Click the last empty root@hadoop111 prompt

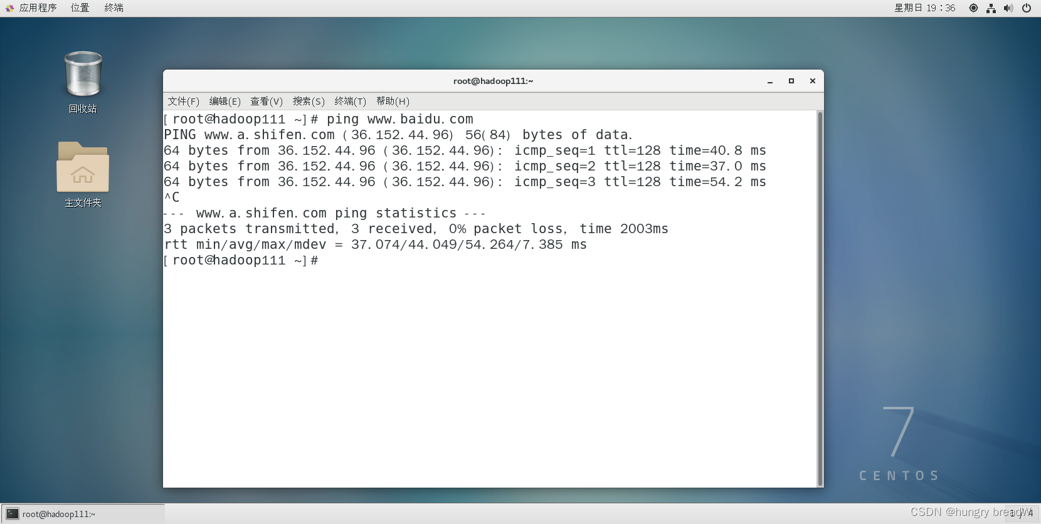[241, 260]
